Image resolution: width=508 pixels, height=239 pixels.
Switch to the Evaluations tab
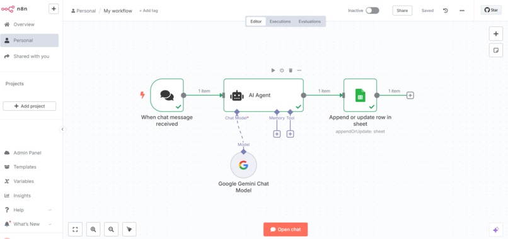click(309, 21)
